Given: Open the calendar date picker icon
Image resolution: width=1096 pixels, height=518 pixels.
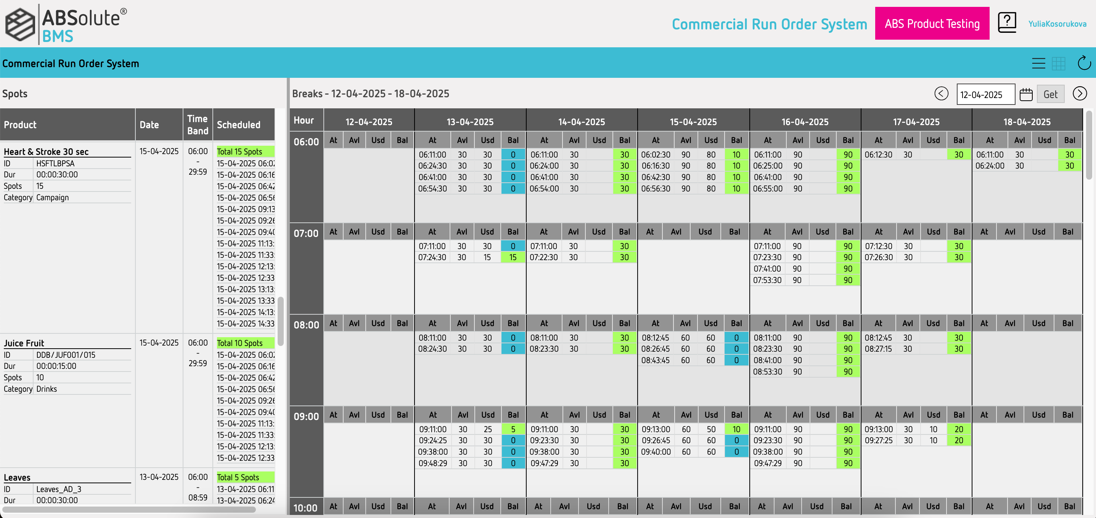Looking at the screenshot, I should click(x=1026, y=94).
